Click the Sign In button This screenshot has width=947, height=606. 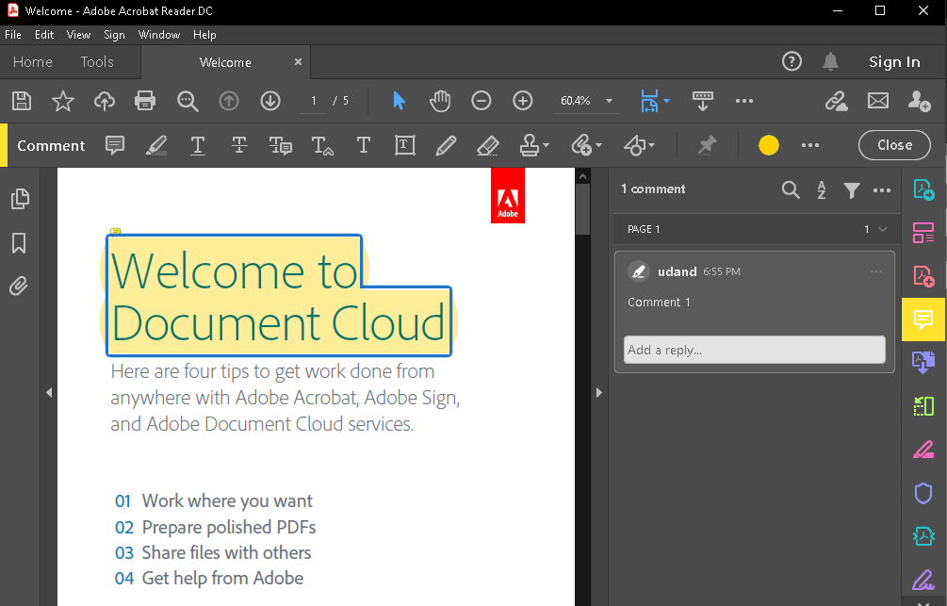coord(893,62)
